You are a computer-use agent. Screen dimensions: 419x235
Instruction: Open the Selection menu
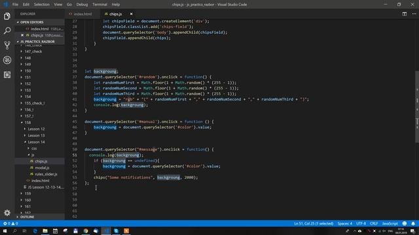42,5
